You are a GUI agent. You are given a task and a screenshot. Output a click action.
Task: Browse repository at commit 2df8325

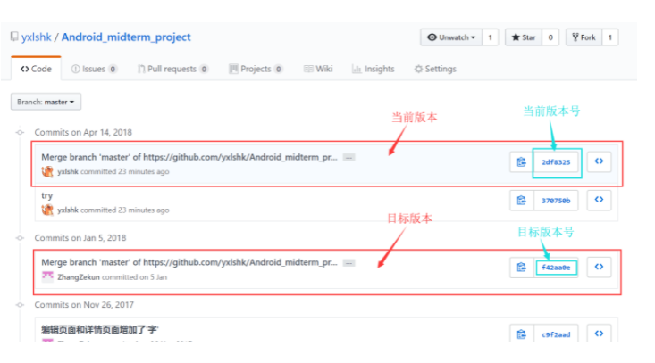pos(599,161)
